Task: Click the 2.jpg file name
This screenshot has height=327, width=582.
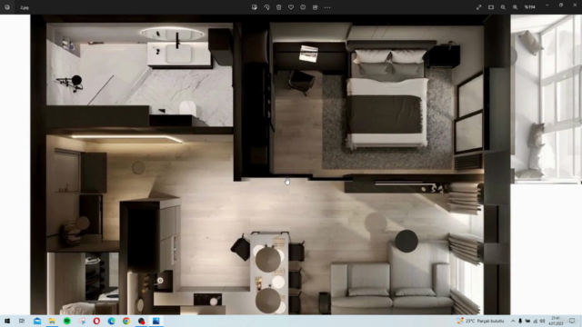Action: point(25,7)
